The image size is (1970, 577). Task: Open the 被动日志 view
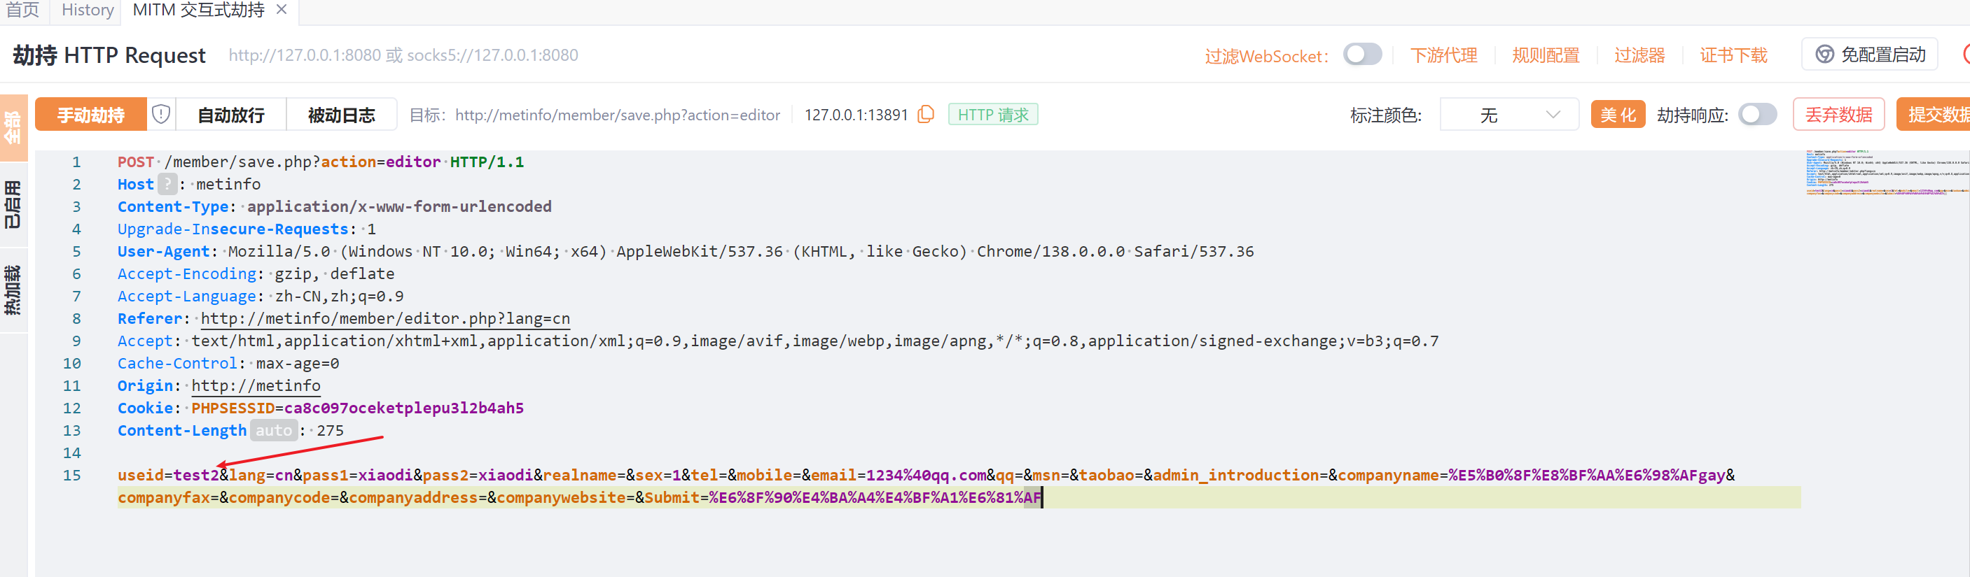(341, 115)
